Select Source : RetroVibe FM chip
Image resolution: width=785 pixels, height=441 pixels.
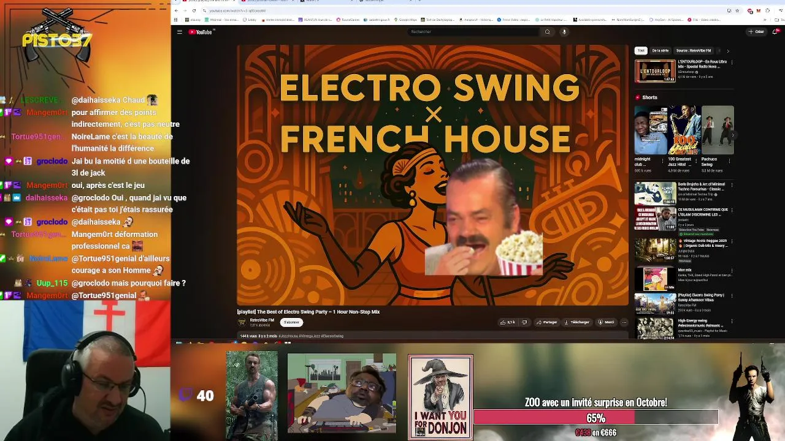coord(694,51)
